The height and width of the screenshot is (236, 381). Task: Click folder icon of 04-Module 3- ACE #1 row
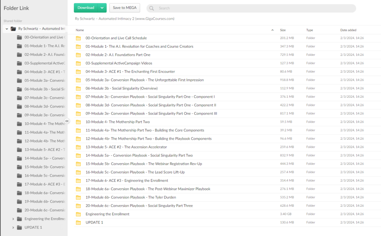79,72
